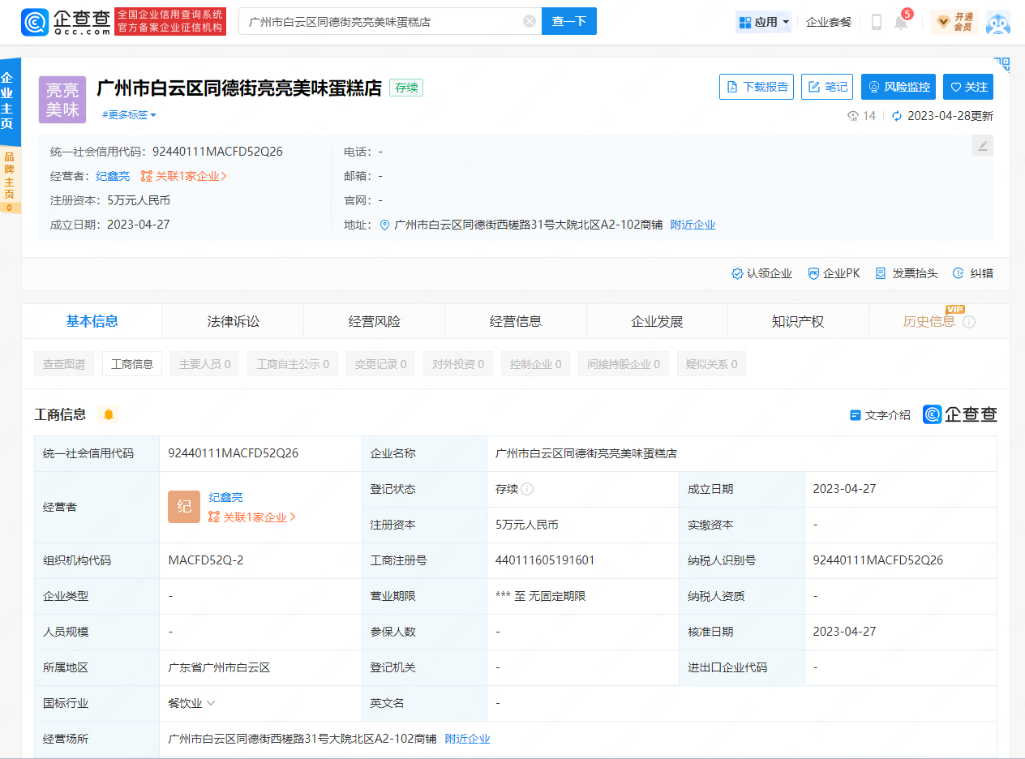Select 查查图谱 sub-tab
Viewport: 1025px width, 759px height.
pyautogui.click(x=64, y=364)
